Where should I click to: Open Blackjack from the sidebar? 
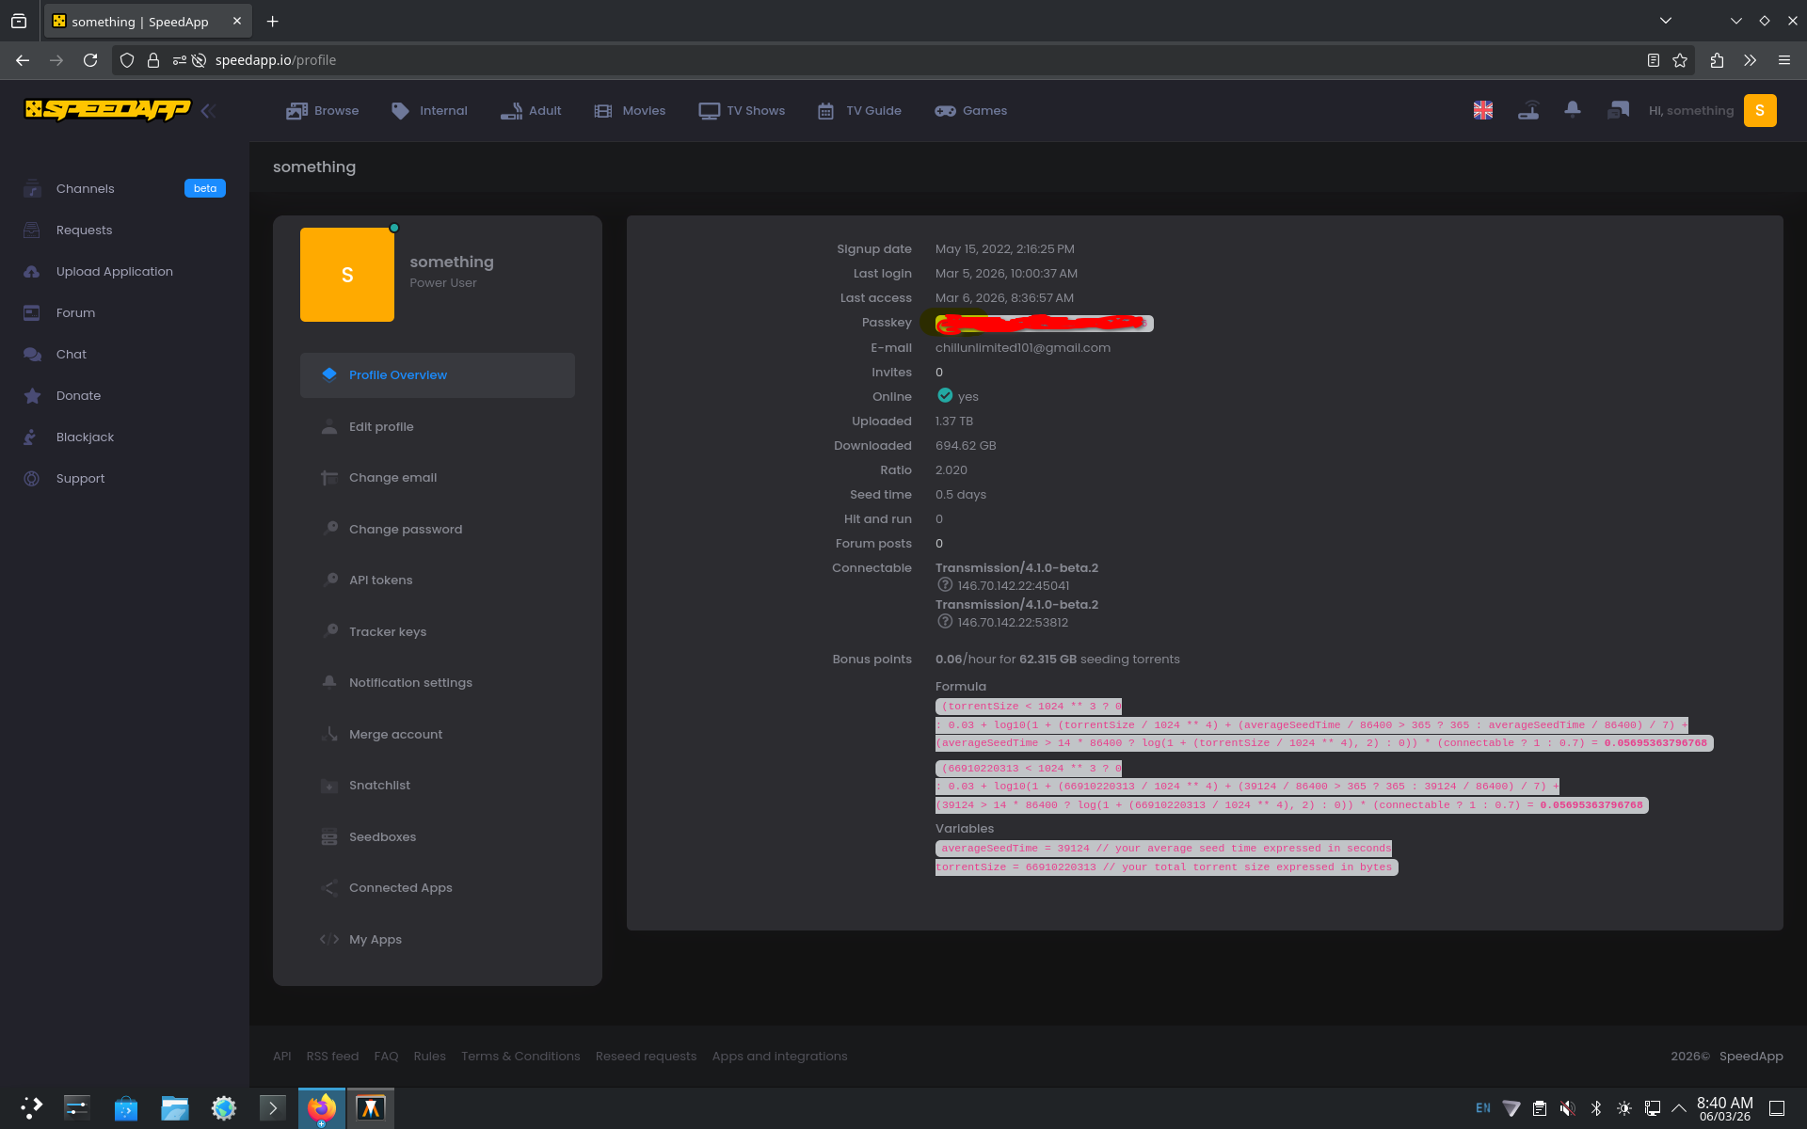85,437
